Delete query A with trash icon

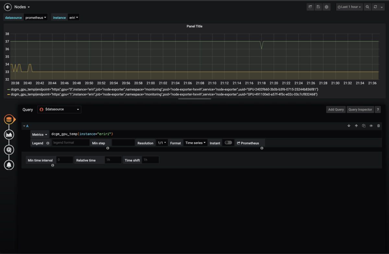[379, 126]
